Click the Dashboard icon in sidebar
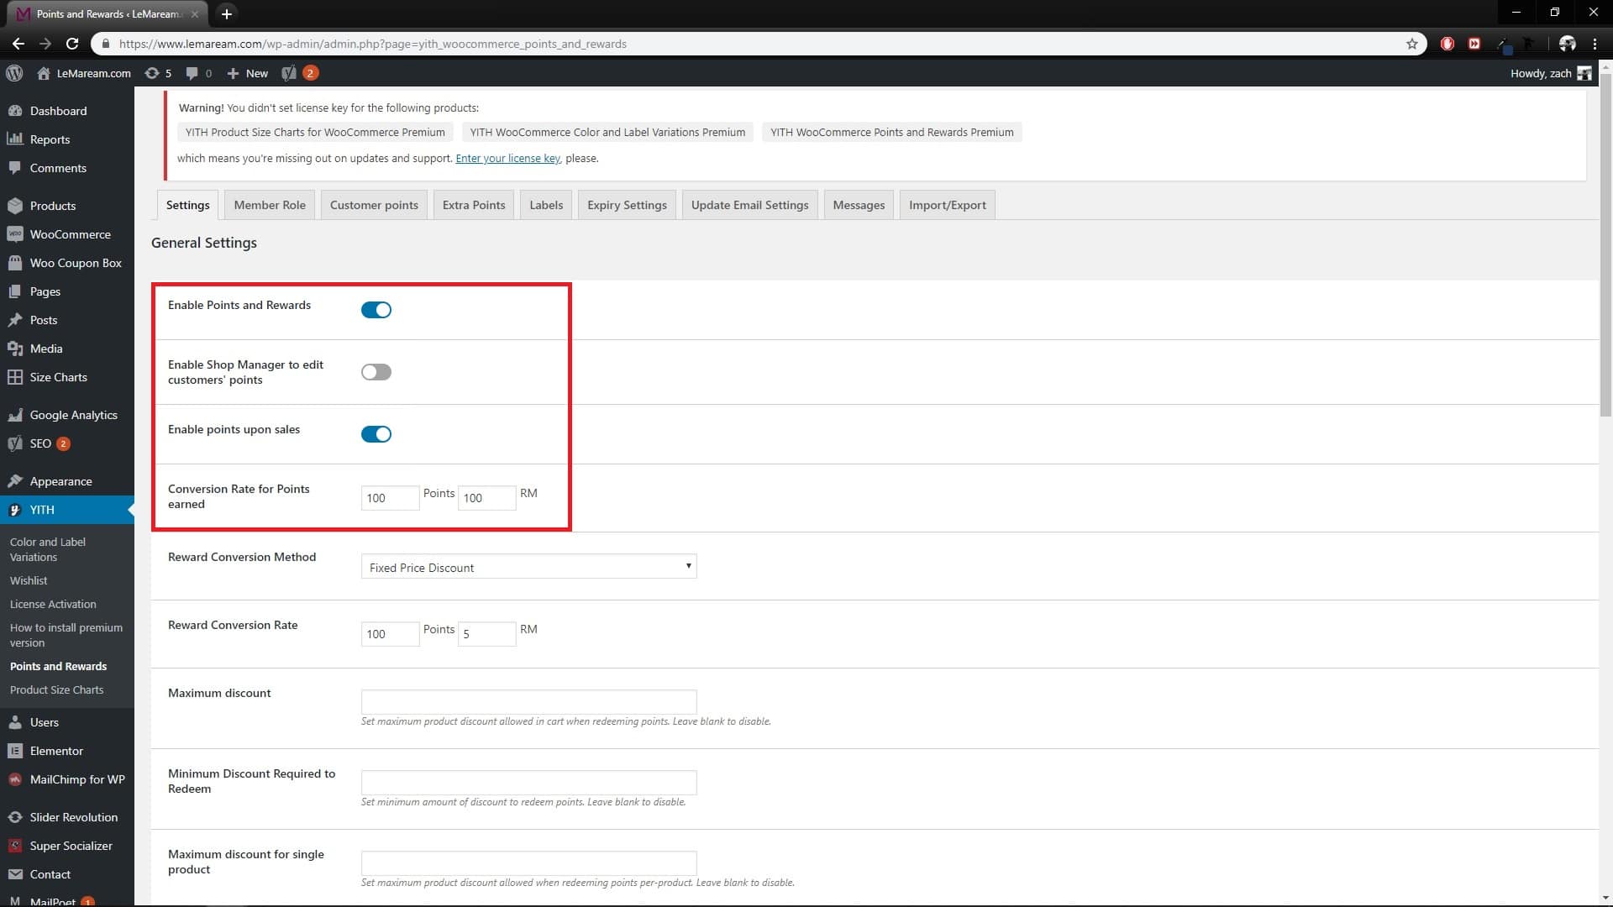 (15, 111)
